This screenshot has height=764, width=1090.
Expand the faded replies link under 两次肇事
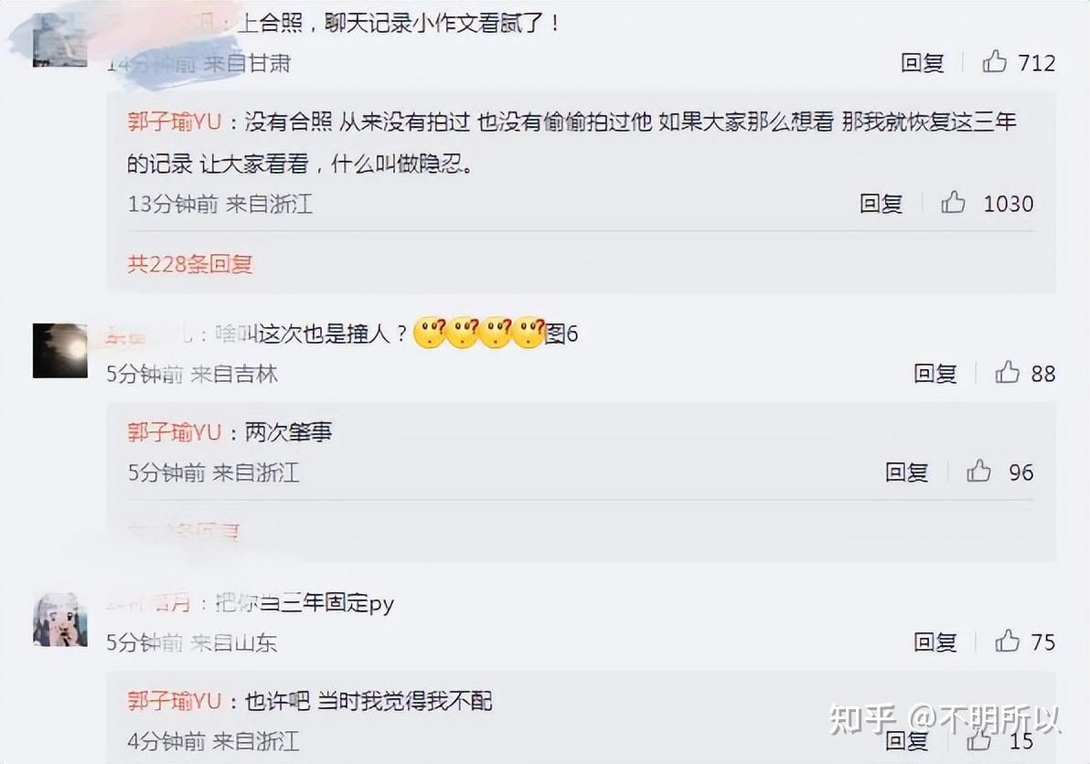[184, 532]
